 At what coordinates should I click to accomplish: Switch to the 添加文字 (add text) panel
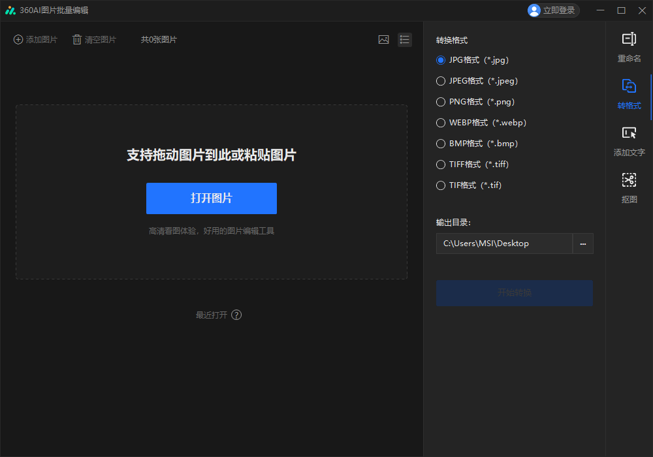pyautogui.click(x=628, y=141)
